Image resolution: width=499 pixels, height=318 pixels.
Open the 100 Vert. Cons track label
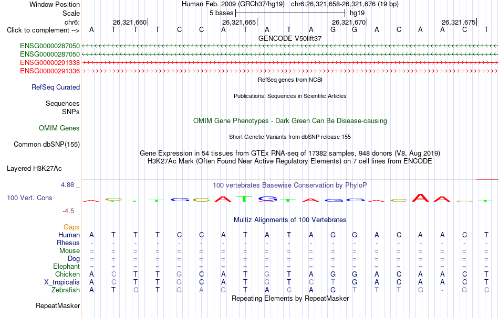click(29, 198)
